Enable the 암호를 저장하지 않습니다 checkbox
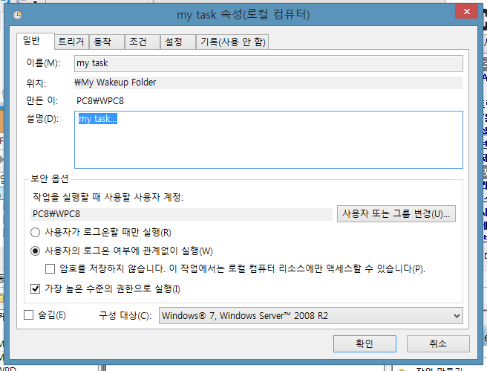Viewport: 487px width, 371px height. pos(50,268)
